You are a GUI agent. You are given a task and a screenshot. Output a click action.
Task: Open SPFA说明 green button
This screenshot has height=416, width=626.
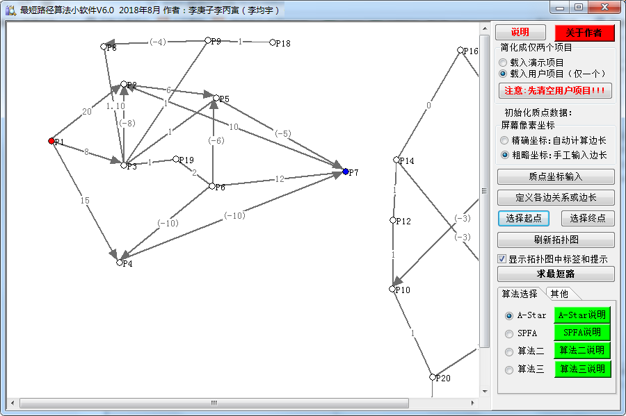pyautogui.click(x=582, y=333)
